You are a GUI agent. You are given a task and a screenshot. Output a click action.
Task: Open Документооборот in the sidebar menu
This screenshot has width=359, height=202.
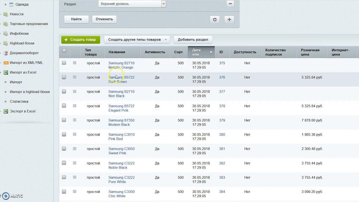24,53
